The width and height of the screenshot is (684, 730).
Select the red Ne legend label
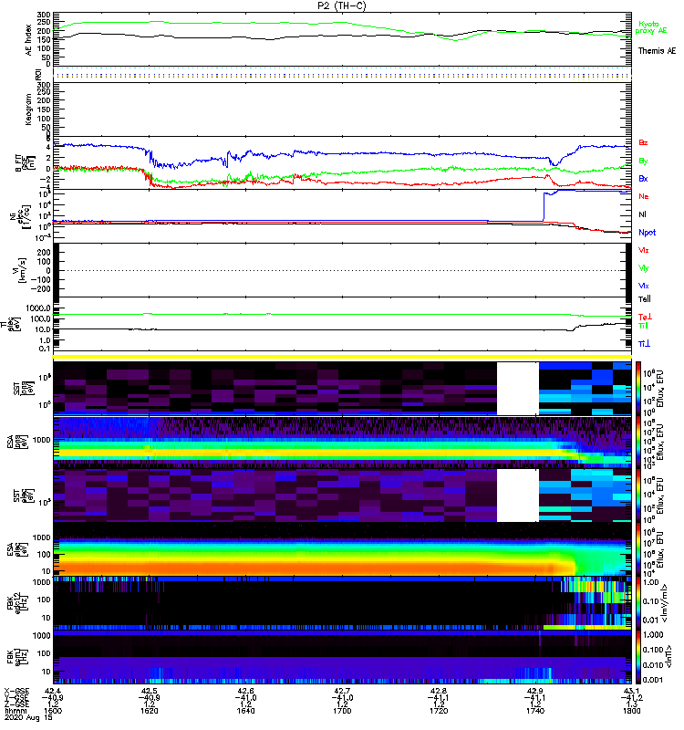[x=644, y=196]
